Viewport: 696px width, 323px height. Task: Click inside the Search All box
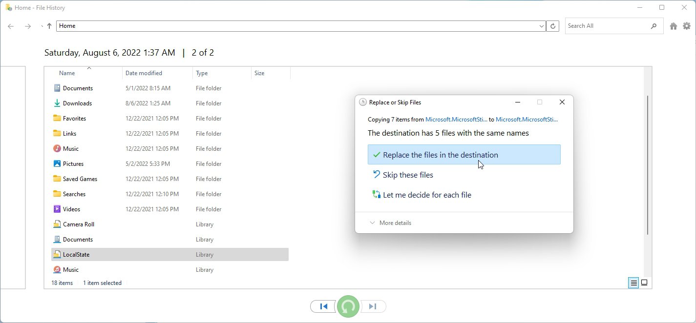pos(607,26)
